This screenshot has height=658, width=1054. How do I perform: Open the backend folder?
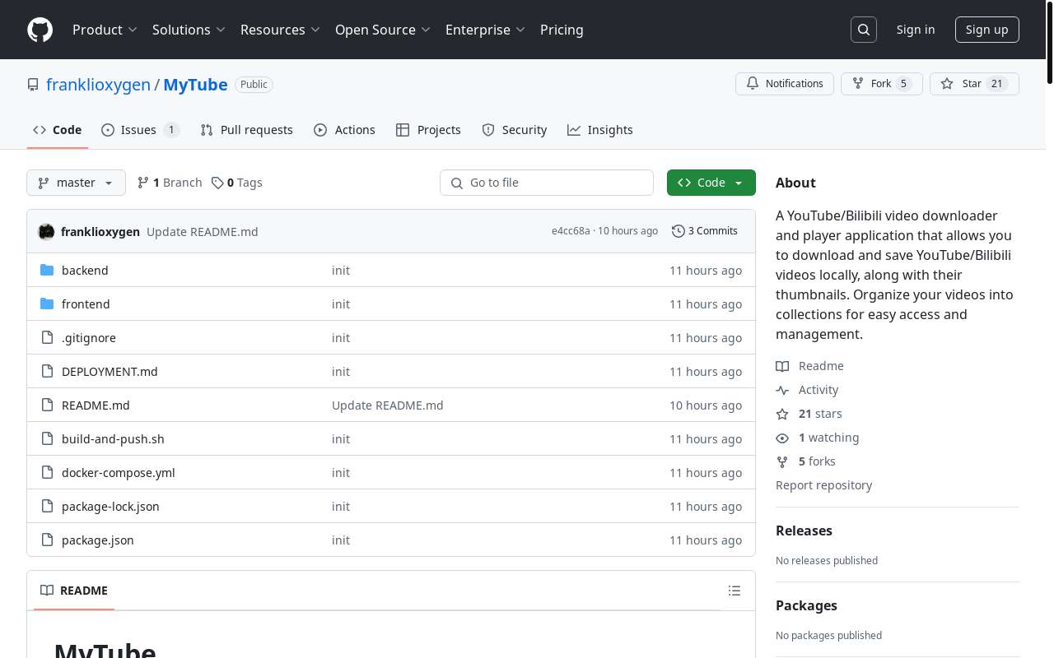coord(85,271)
